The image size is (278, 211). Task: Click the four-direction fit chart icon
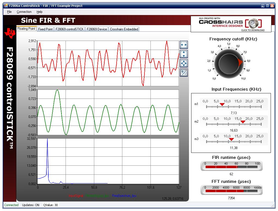tap(184, 63)
